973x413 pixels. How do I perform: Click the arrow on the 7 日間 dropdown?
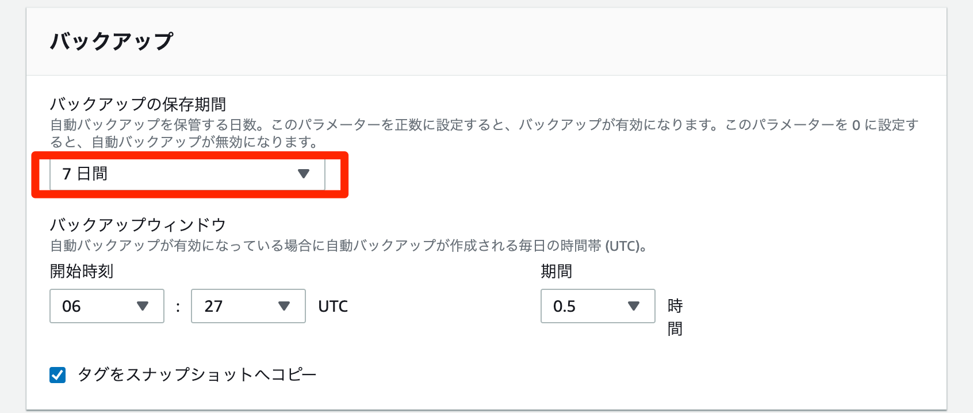(x=304, y=174)
